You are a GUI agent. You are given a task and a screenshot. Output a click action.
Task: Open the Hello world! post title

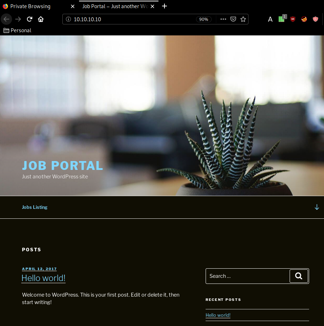(x=44, y=278)
